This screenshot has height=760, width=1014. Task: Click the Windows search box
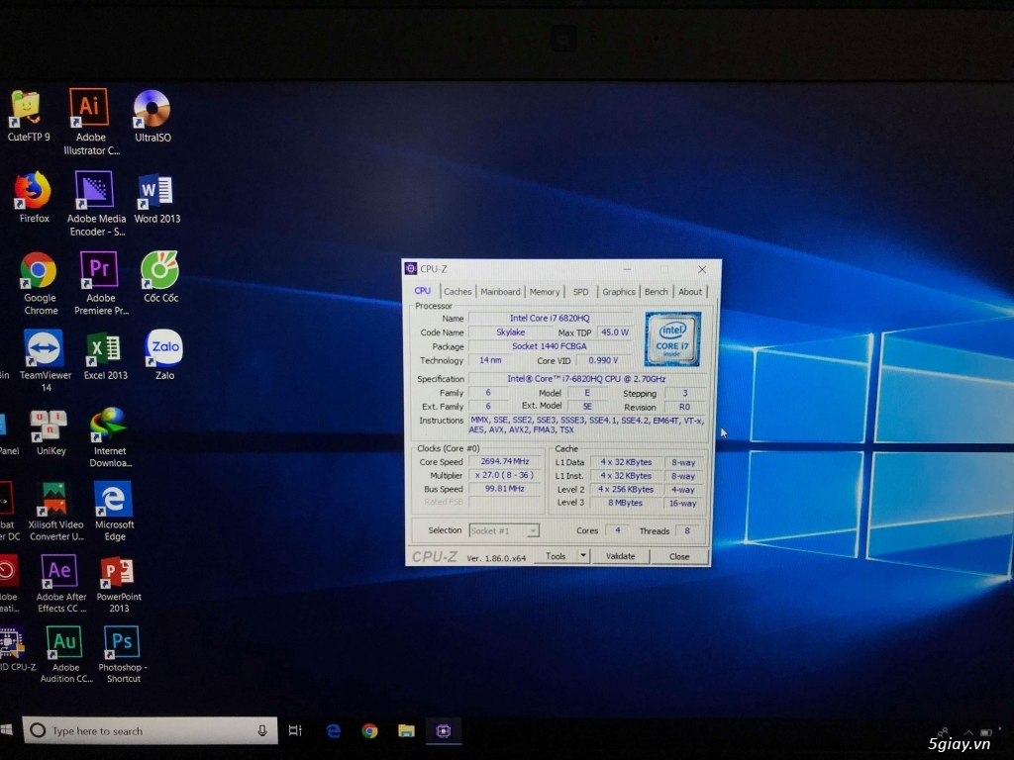[x=151, y=730]
